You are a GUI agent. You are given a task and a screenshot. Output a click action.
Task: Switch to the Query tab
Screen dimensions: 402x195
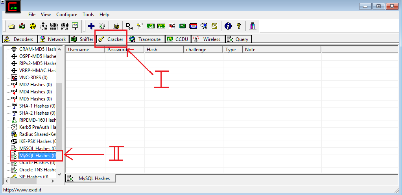click(238, 39)
